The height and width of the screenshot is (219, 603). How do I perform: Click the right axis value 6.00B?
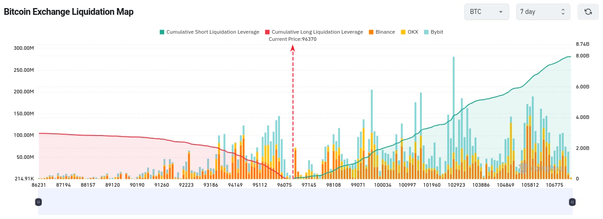(582, 87)
